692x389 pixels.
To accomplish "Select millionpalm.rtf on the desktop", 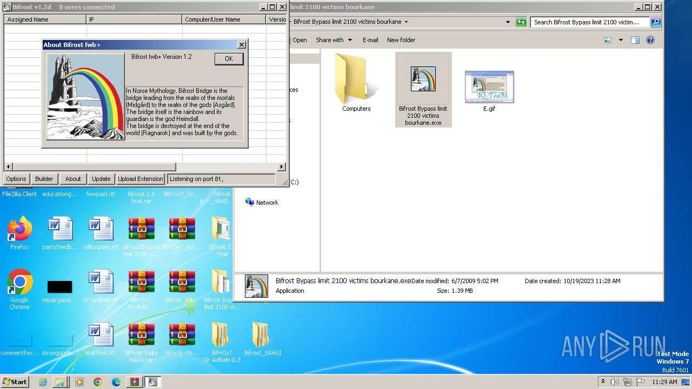I will [101, 233].
